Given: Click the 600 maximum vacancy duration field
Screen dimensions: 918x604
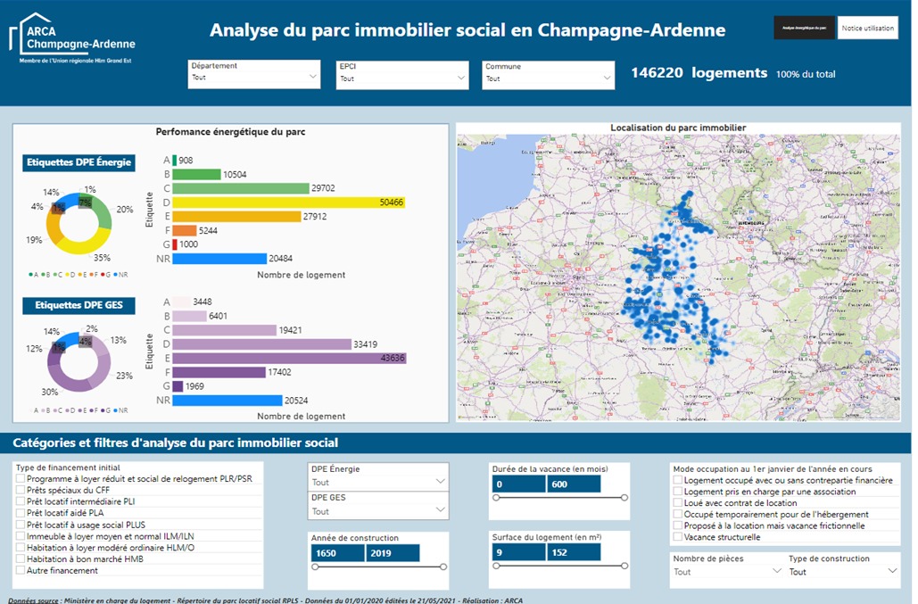Looking at the screenshot, I should pos(574,484).
